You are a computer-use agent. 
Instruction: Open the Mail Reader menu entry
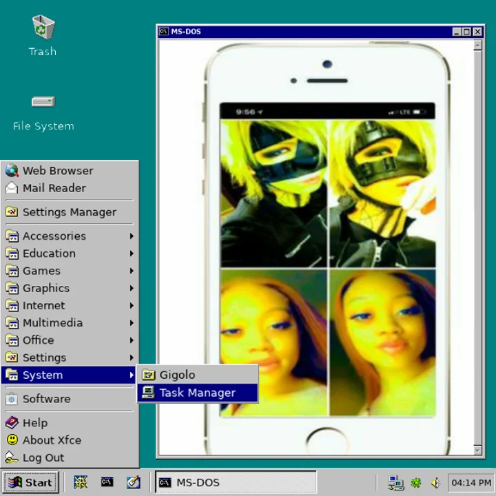(x=70, y=188)
